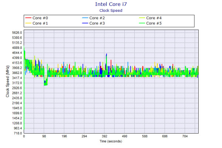Select the Core #1 legend label
The width and height of the screenshot is (222, 148).
(40, 23)
